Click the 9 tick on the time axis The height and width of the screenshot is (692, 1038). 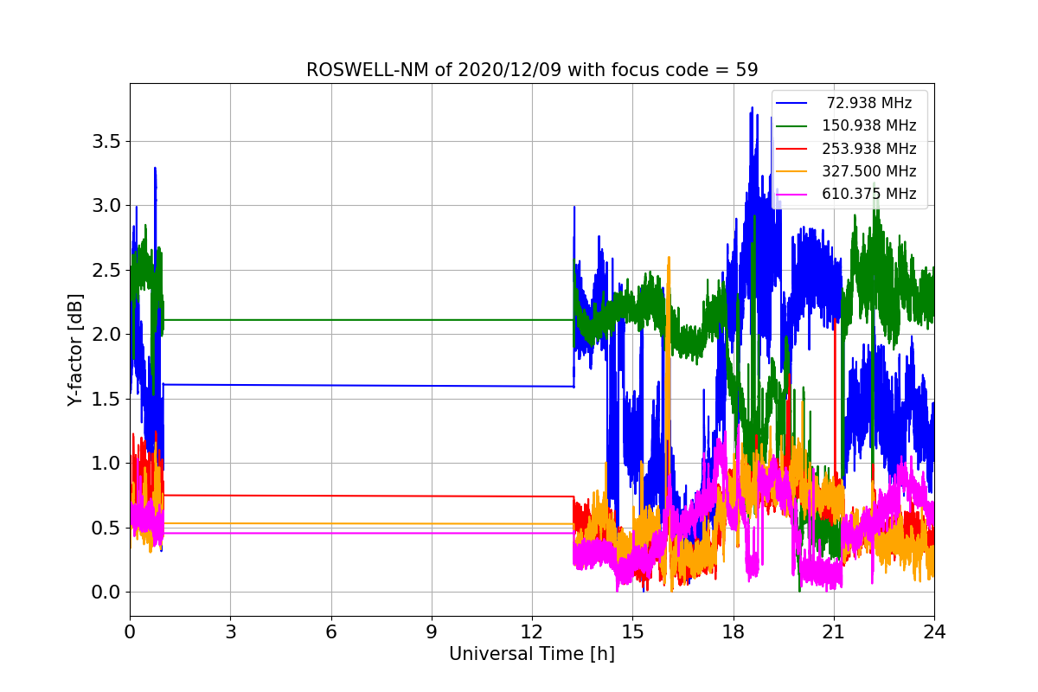(x=432, y=632)
